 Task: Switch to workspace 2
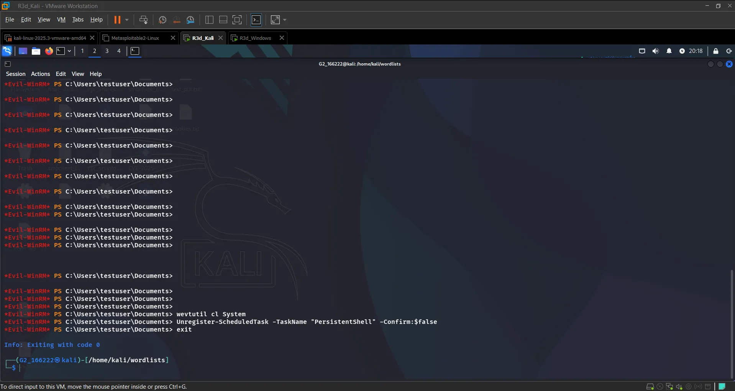tap(95, 51)
